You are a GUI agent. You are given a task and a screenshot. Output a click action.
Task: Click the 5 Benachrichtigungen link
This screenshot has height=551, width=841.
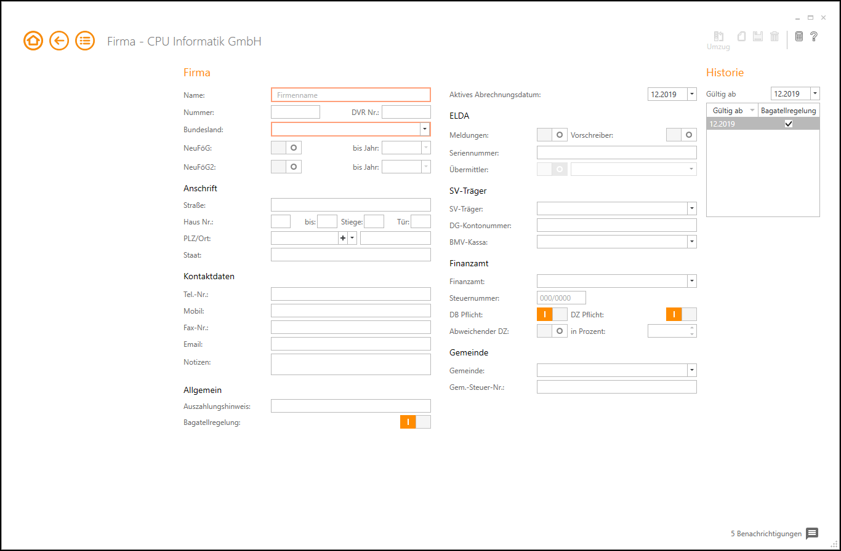point(766,533)
